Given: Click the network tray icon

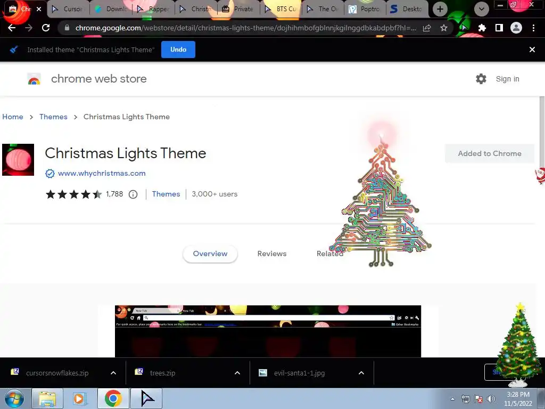Looking at the screenshot, I should [x=465, y=399].
